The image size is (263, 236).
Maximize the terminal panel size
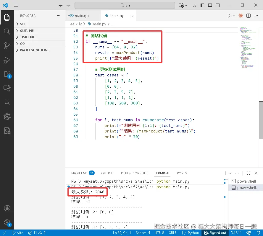(249, 173)
